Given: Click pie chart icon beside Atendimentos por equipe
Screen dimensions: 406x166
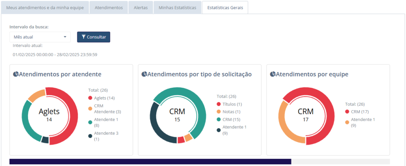Looking at the screenshot, I should click(273, 74).
